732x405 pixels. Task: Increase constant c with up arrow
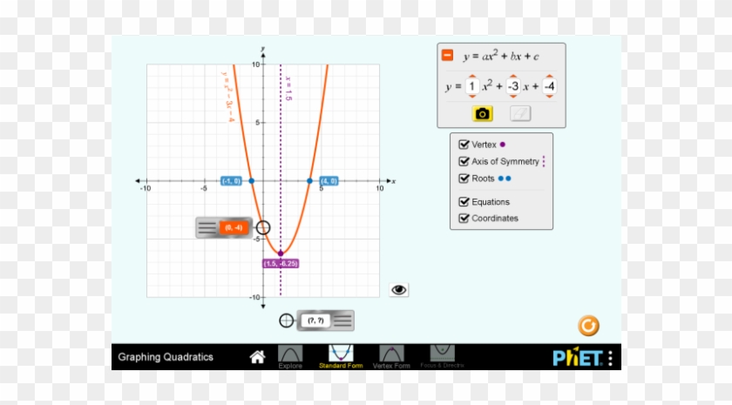[x=550, y=76]
